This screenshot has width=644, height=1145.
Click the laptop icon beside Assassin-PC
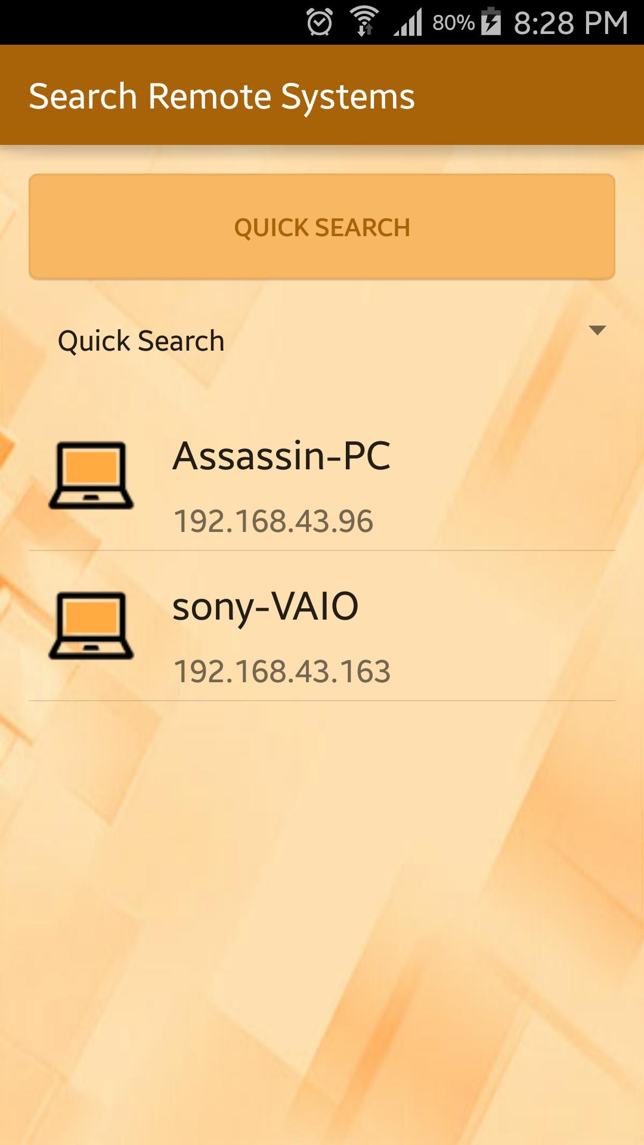click(x=91, y=475)
